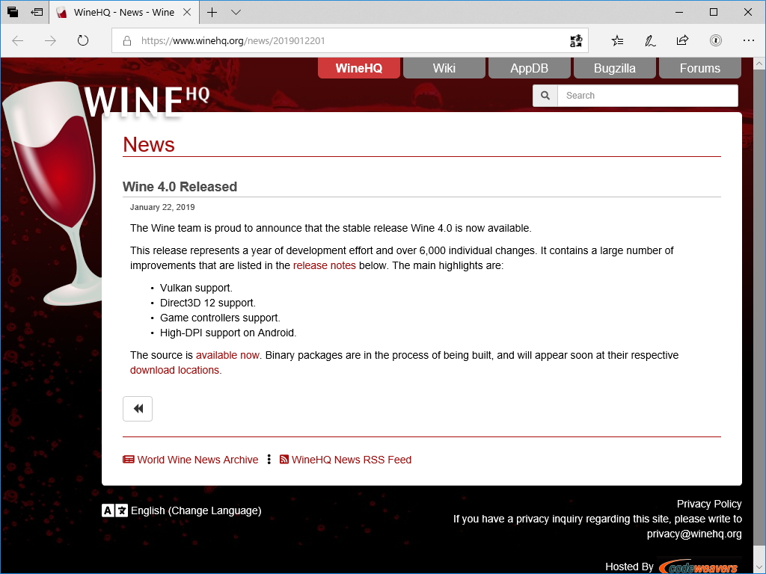766x574 pixels.
Task: Open the WineHQ News RSS Feed icon
Action: click(284, 460)
